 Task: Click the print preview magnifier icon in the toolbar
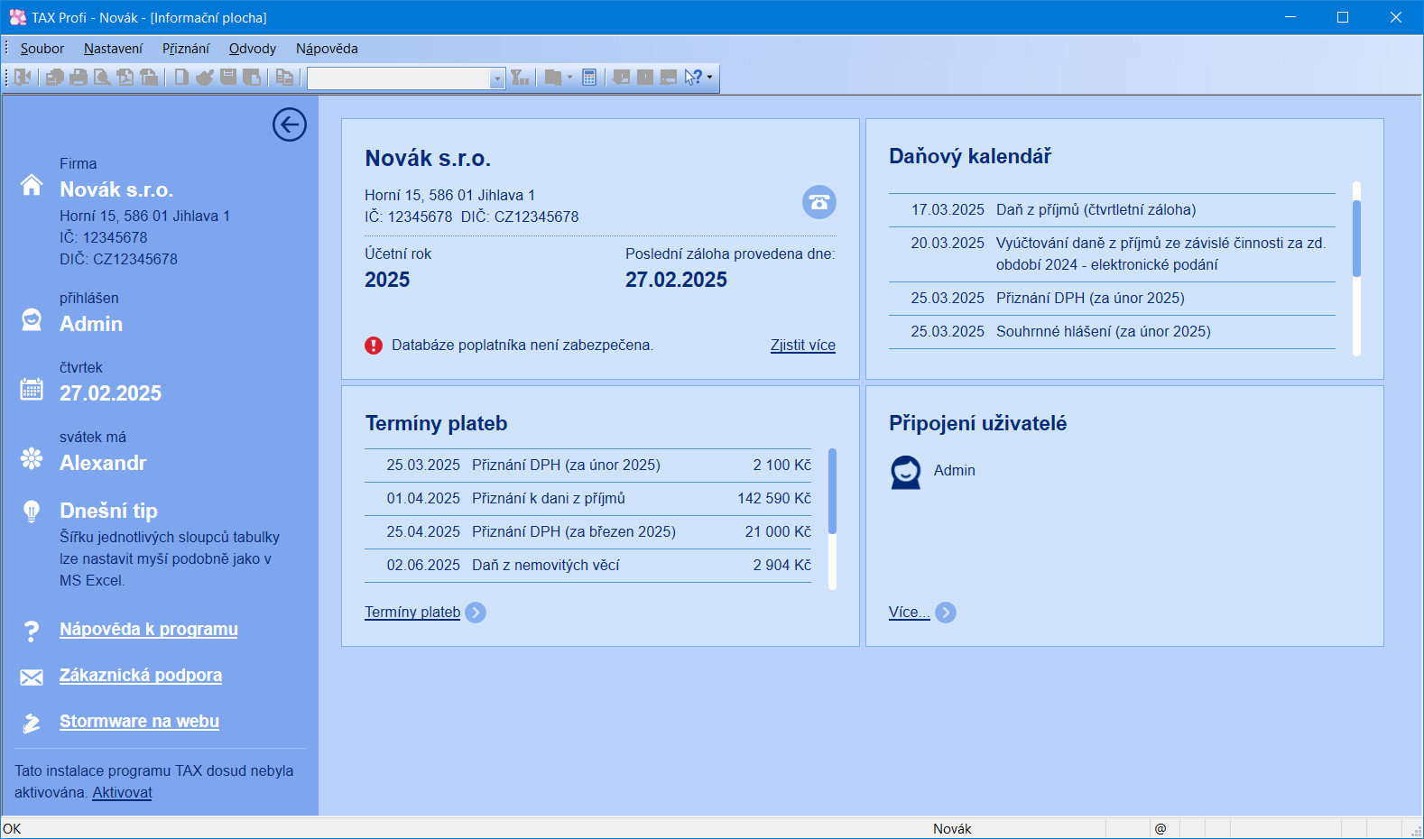(102, 78)
